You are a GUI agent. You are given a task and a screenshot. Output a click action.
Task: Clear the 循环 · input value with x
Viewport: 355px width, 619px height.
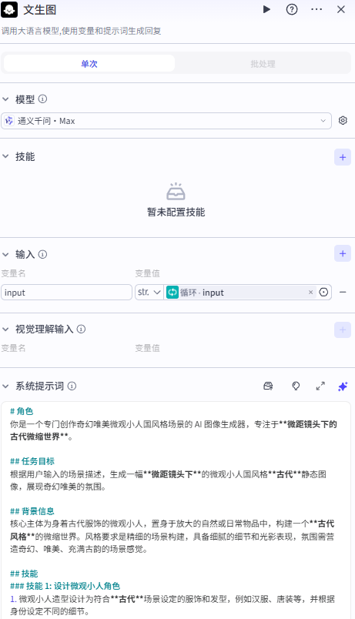(310, 292)
